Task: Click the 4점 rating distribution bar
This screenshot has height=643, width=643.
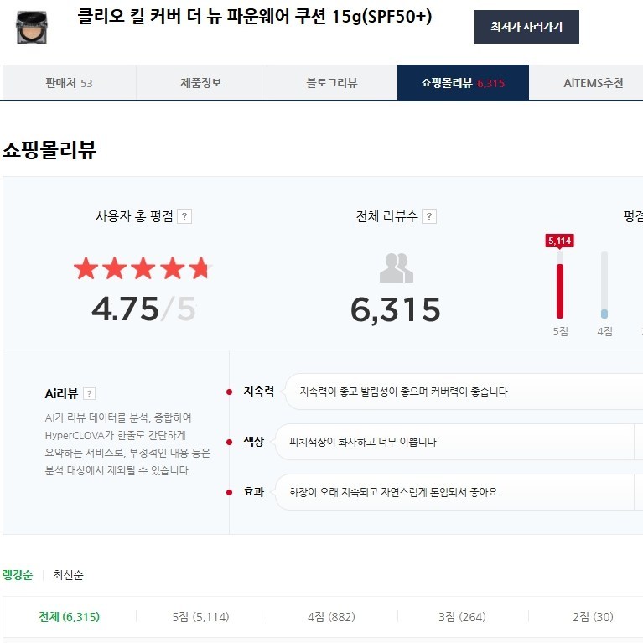Action: point(604,286)
